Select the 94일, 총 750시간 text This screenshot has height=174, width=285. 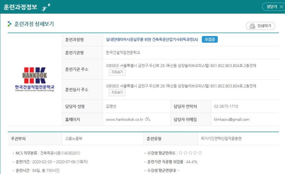(46, 171)
